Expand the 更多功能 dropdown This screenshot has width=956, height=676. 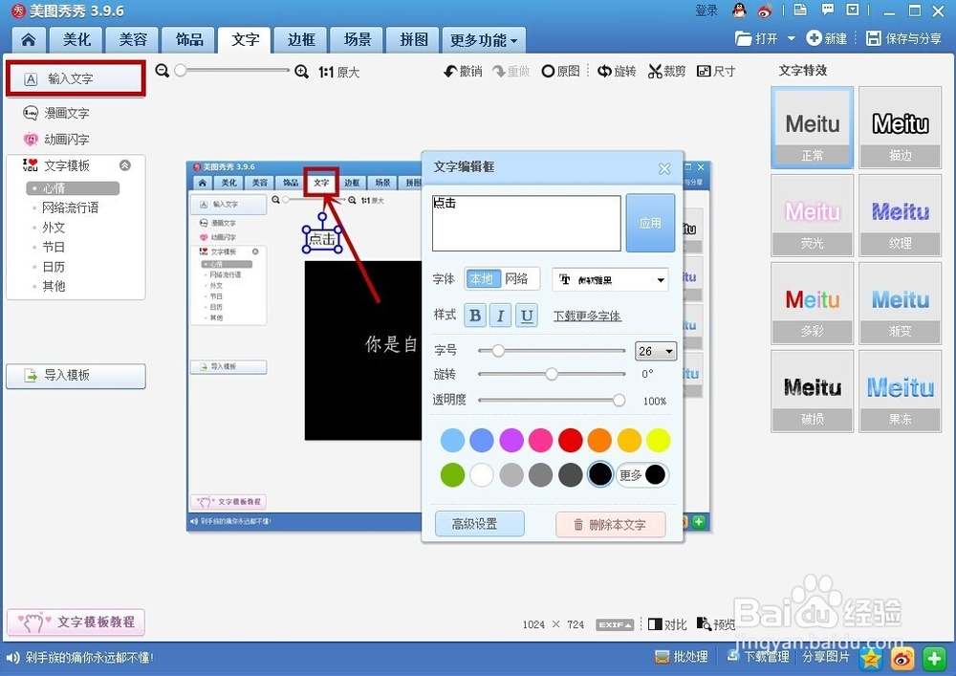point(484,40)
